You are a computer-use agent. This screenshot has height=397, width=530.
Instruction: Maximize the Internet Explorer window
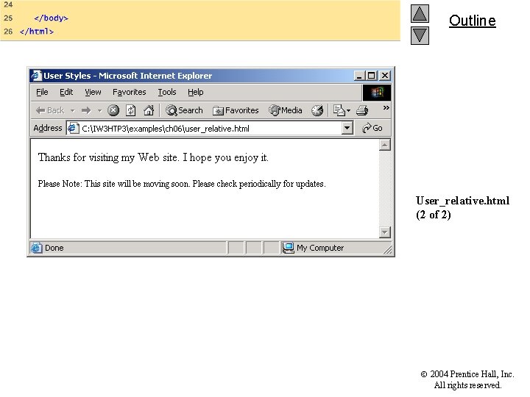[372, 76]
